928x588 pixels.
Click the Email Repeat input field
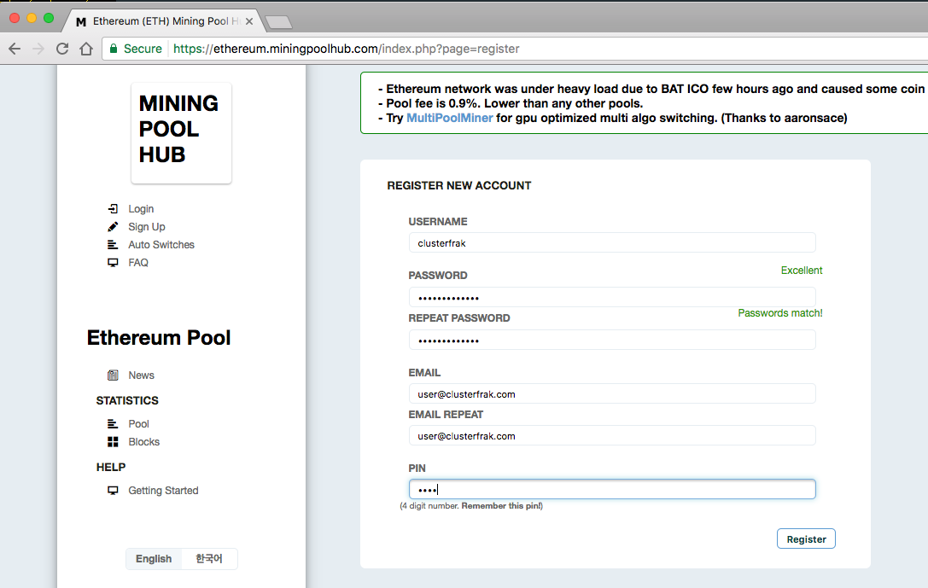coord(611,436)
